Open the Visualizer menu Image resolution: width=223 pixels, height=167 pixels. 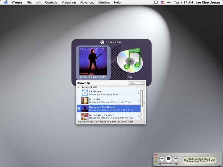[69, 3]
